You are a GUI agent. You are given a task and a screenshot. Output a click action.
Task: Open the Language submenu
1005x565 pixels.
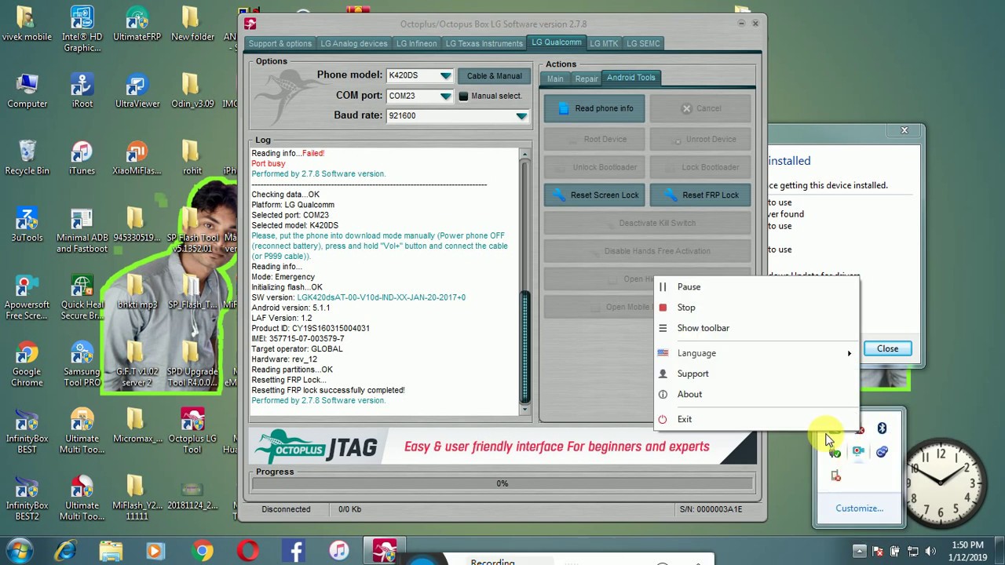click(x=757, y=353)
